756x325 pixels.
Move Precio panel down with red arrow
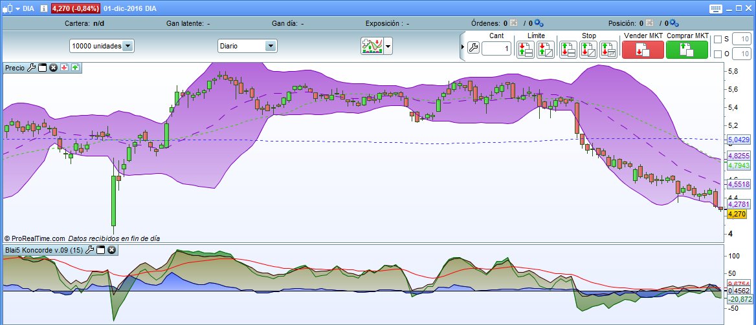pos(64,68)
